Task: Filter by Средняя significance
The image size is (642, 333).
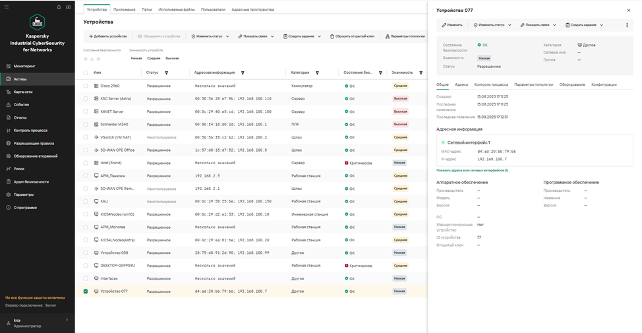Action: [x=154, y=59]
